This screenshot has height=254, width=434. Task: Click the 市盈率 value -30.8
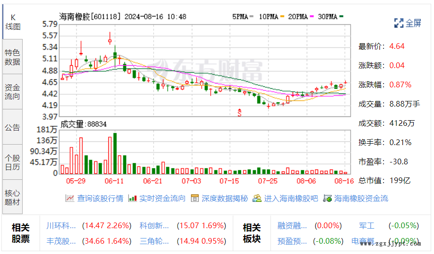click(x=399, y=162)
